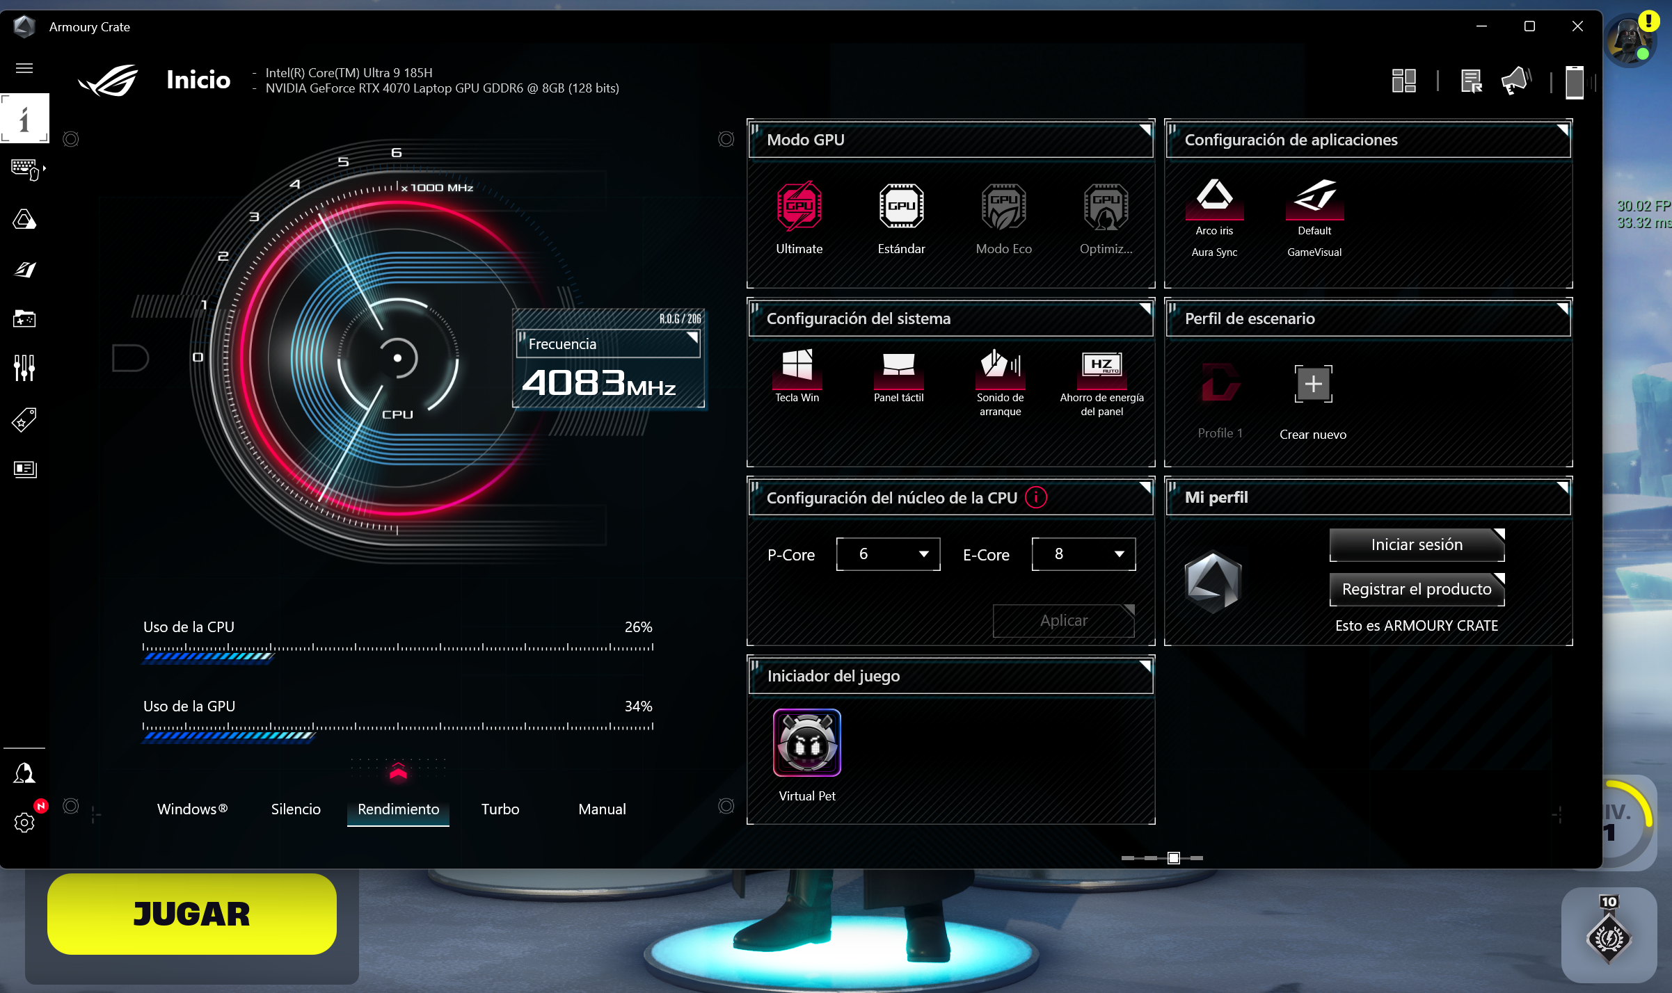This screenshot has width=1672, height=993.
Task: Click the Aplicar button for CPU cores
Action: pyautogui.click(x=1063, y=620)
